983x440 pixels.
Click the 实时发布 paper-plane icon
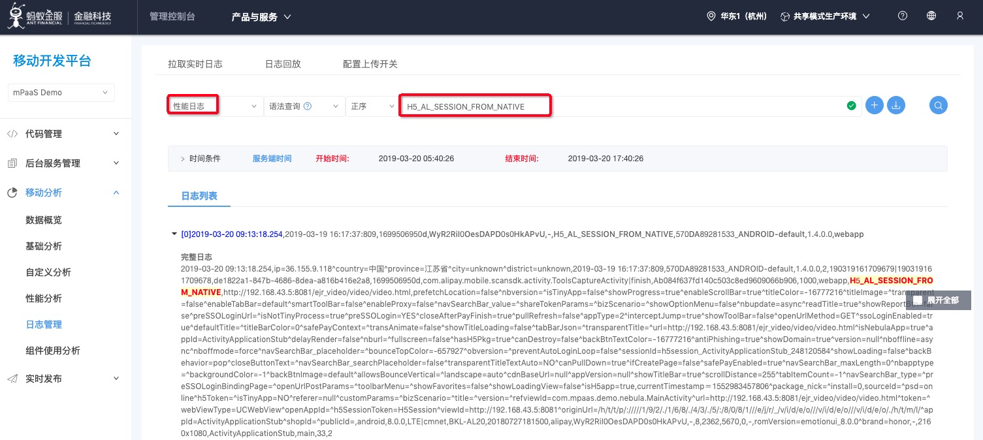pos(13,378)
